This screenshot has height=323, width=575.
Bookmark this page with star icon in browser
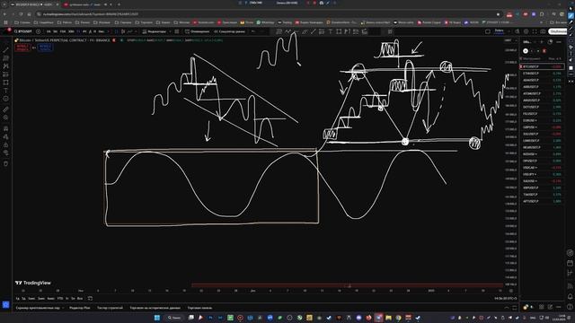pos(498,14)
